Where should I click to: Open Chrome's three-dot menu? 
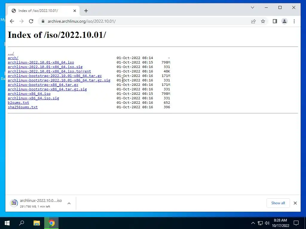click(x=294, y=21)
